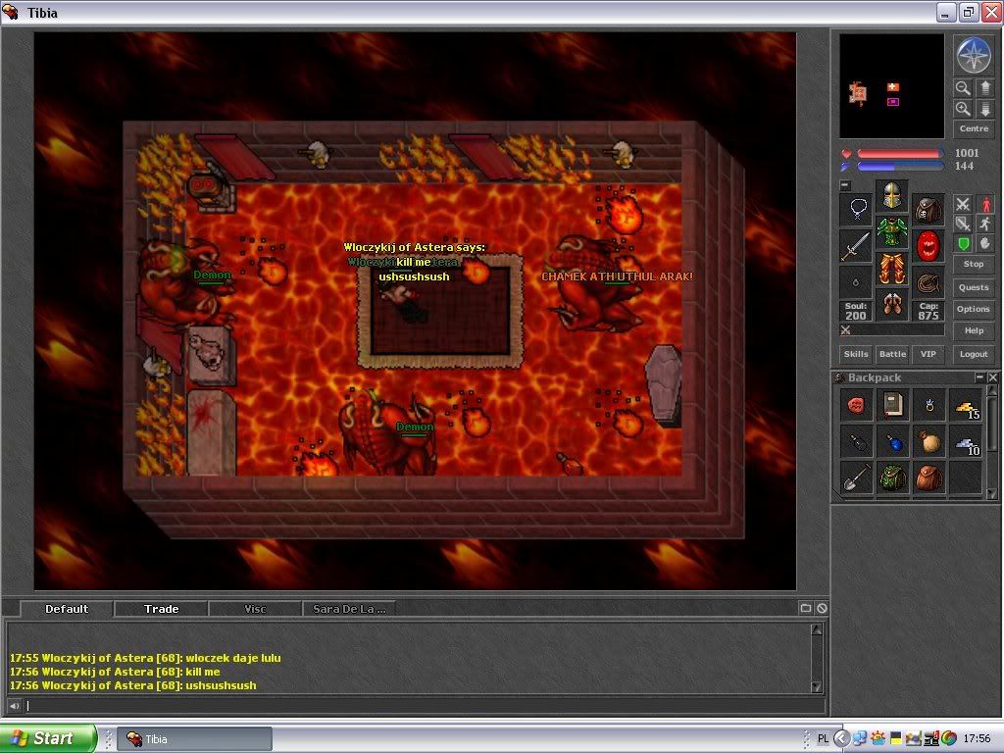Zoom out on the minimap
This screenshot has width=1004, height=753.
[x=963, y=88]
